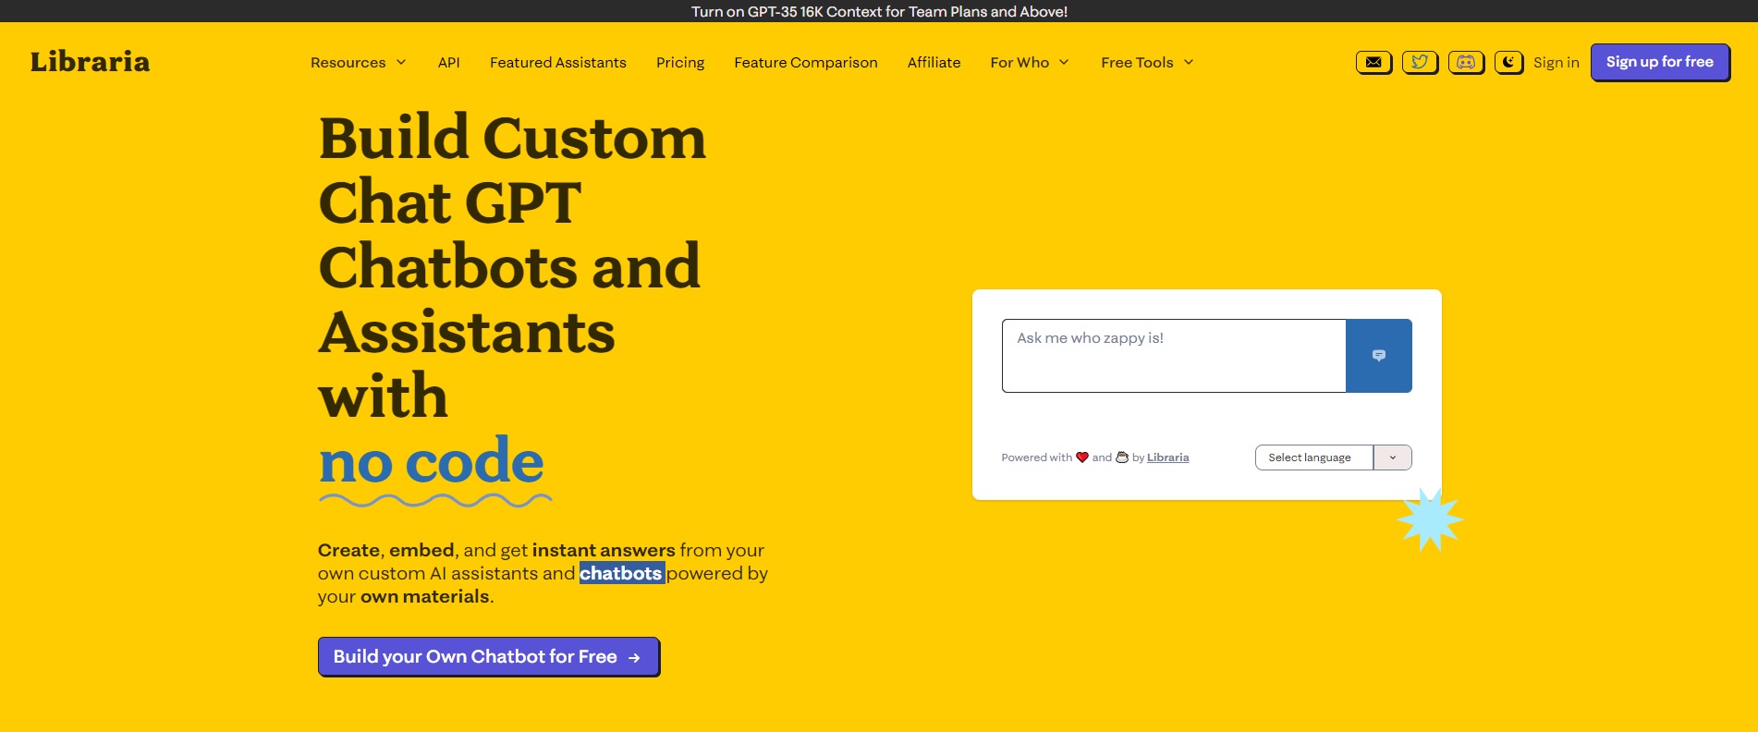
Task: Open Feature Comparison page
Action: [806, 63]
